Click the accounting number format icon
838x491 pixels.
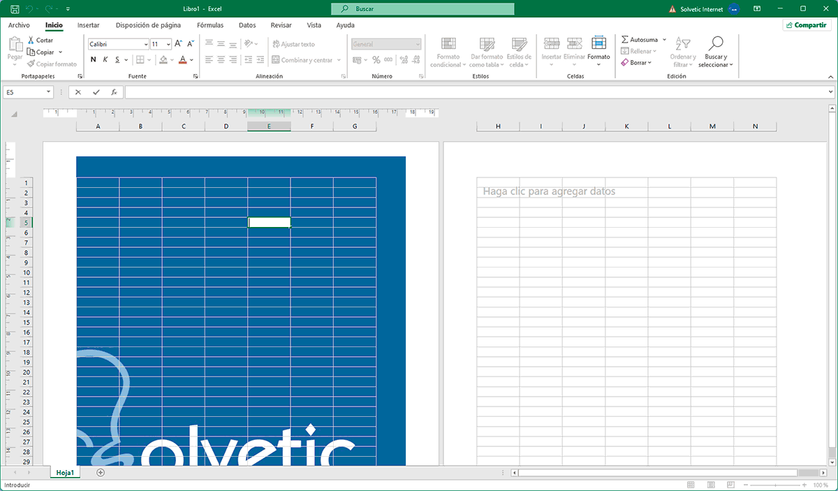(358, 60)
